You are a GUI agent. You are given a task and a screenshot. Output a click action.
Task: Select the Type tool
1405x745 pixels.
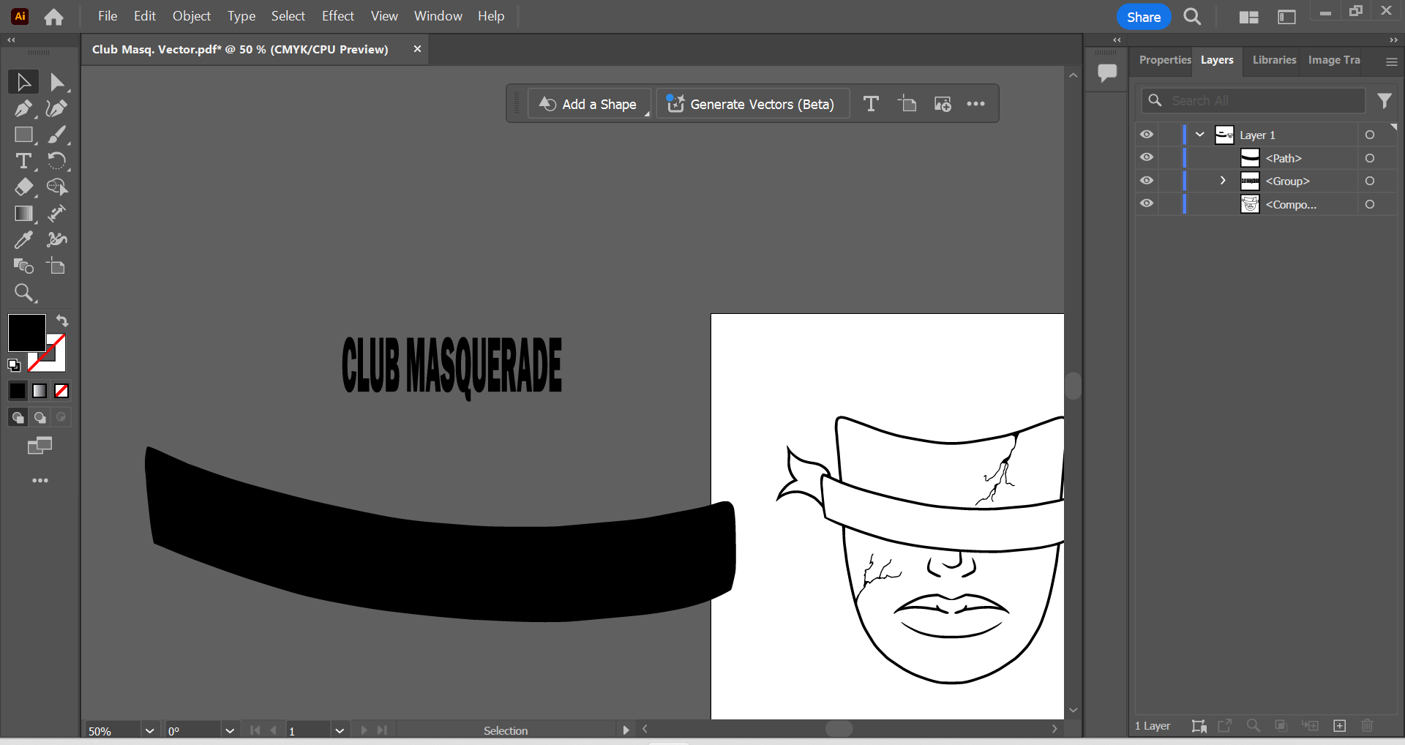pos(24,161)
